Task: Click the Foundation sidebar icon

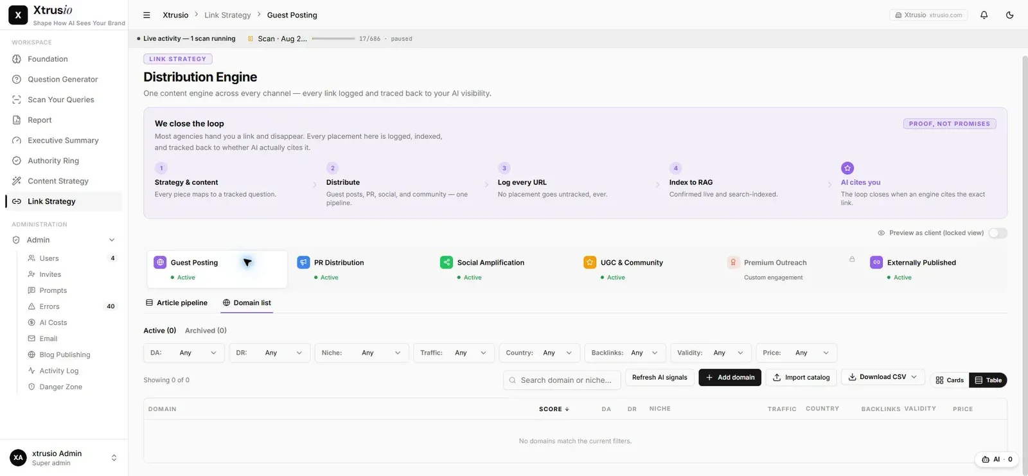Action: point(17,59)
